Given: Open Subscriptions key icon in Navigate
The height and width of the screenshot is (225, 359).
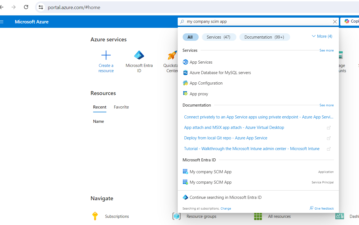Looking at the screenshot, I should [x=95, y=216].
